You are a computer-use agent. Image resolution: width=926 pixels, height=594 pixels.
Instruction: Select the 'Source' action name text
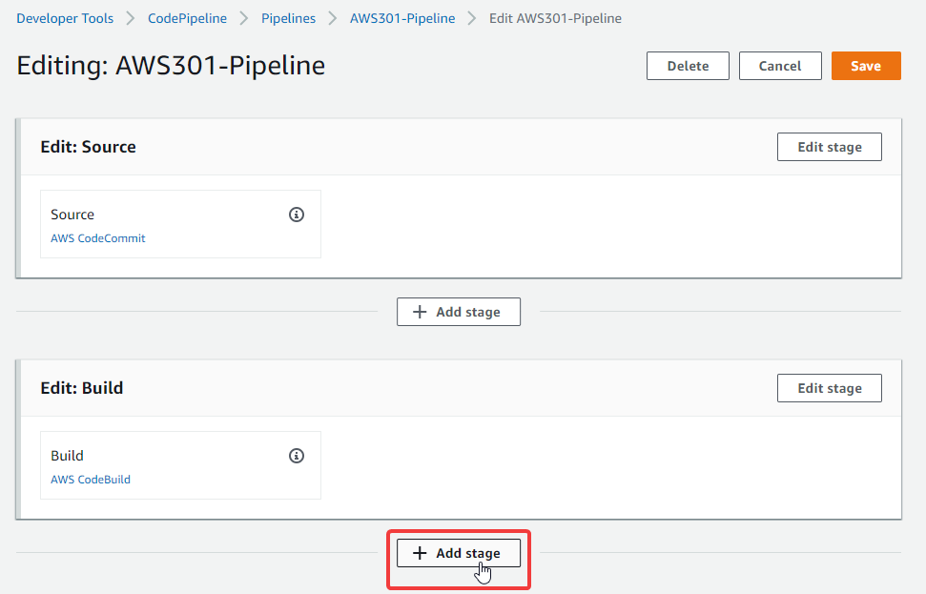72,215
